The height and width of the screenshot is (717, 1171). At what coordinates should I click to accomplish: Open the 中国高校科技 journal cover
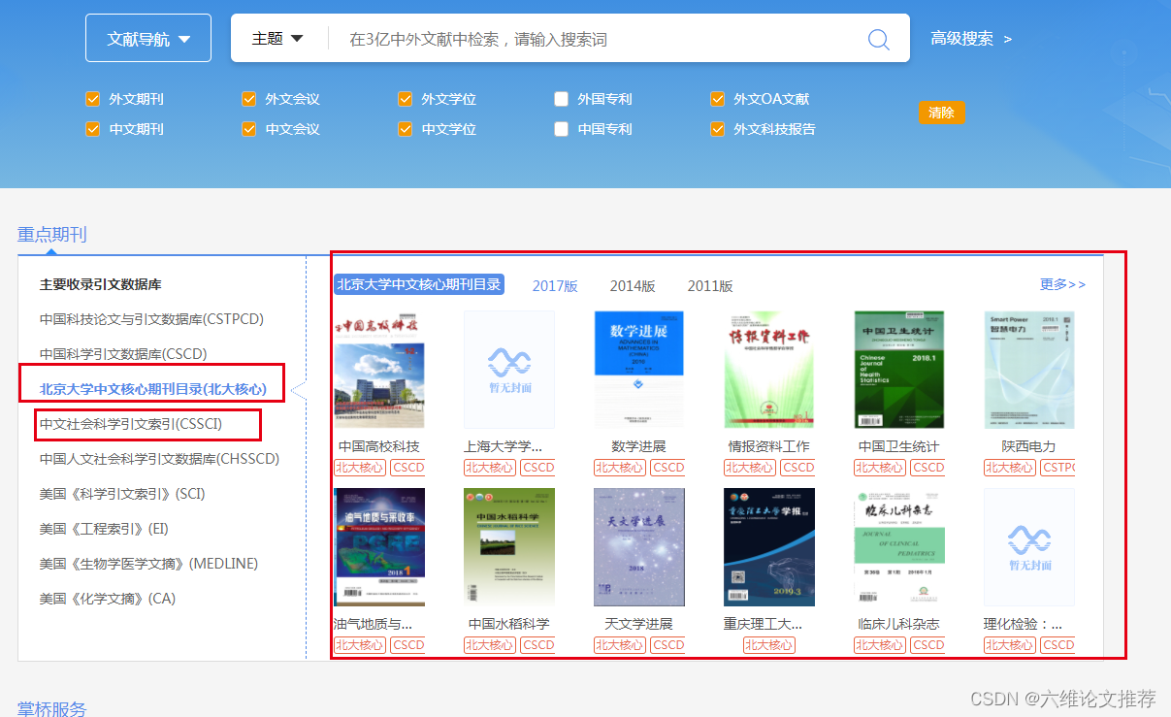pyautogui.click(x=379, y=370)
